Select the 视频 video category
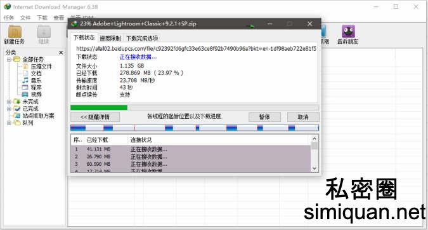This screenshot has width=428, height=230. pyautogui.click(x=36, y=95)
